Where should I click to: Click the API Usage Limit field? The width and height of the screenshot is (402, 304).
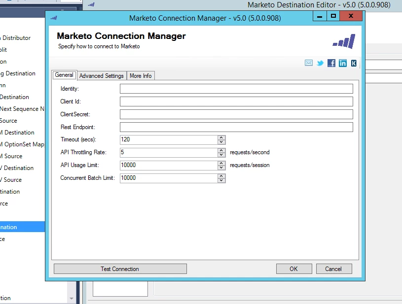click(x=169, y=165)
